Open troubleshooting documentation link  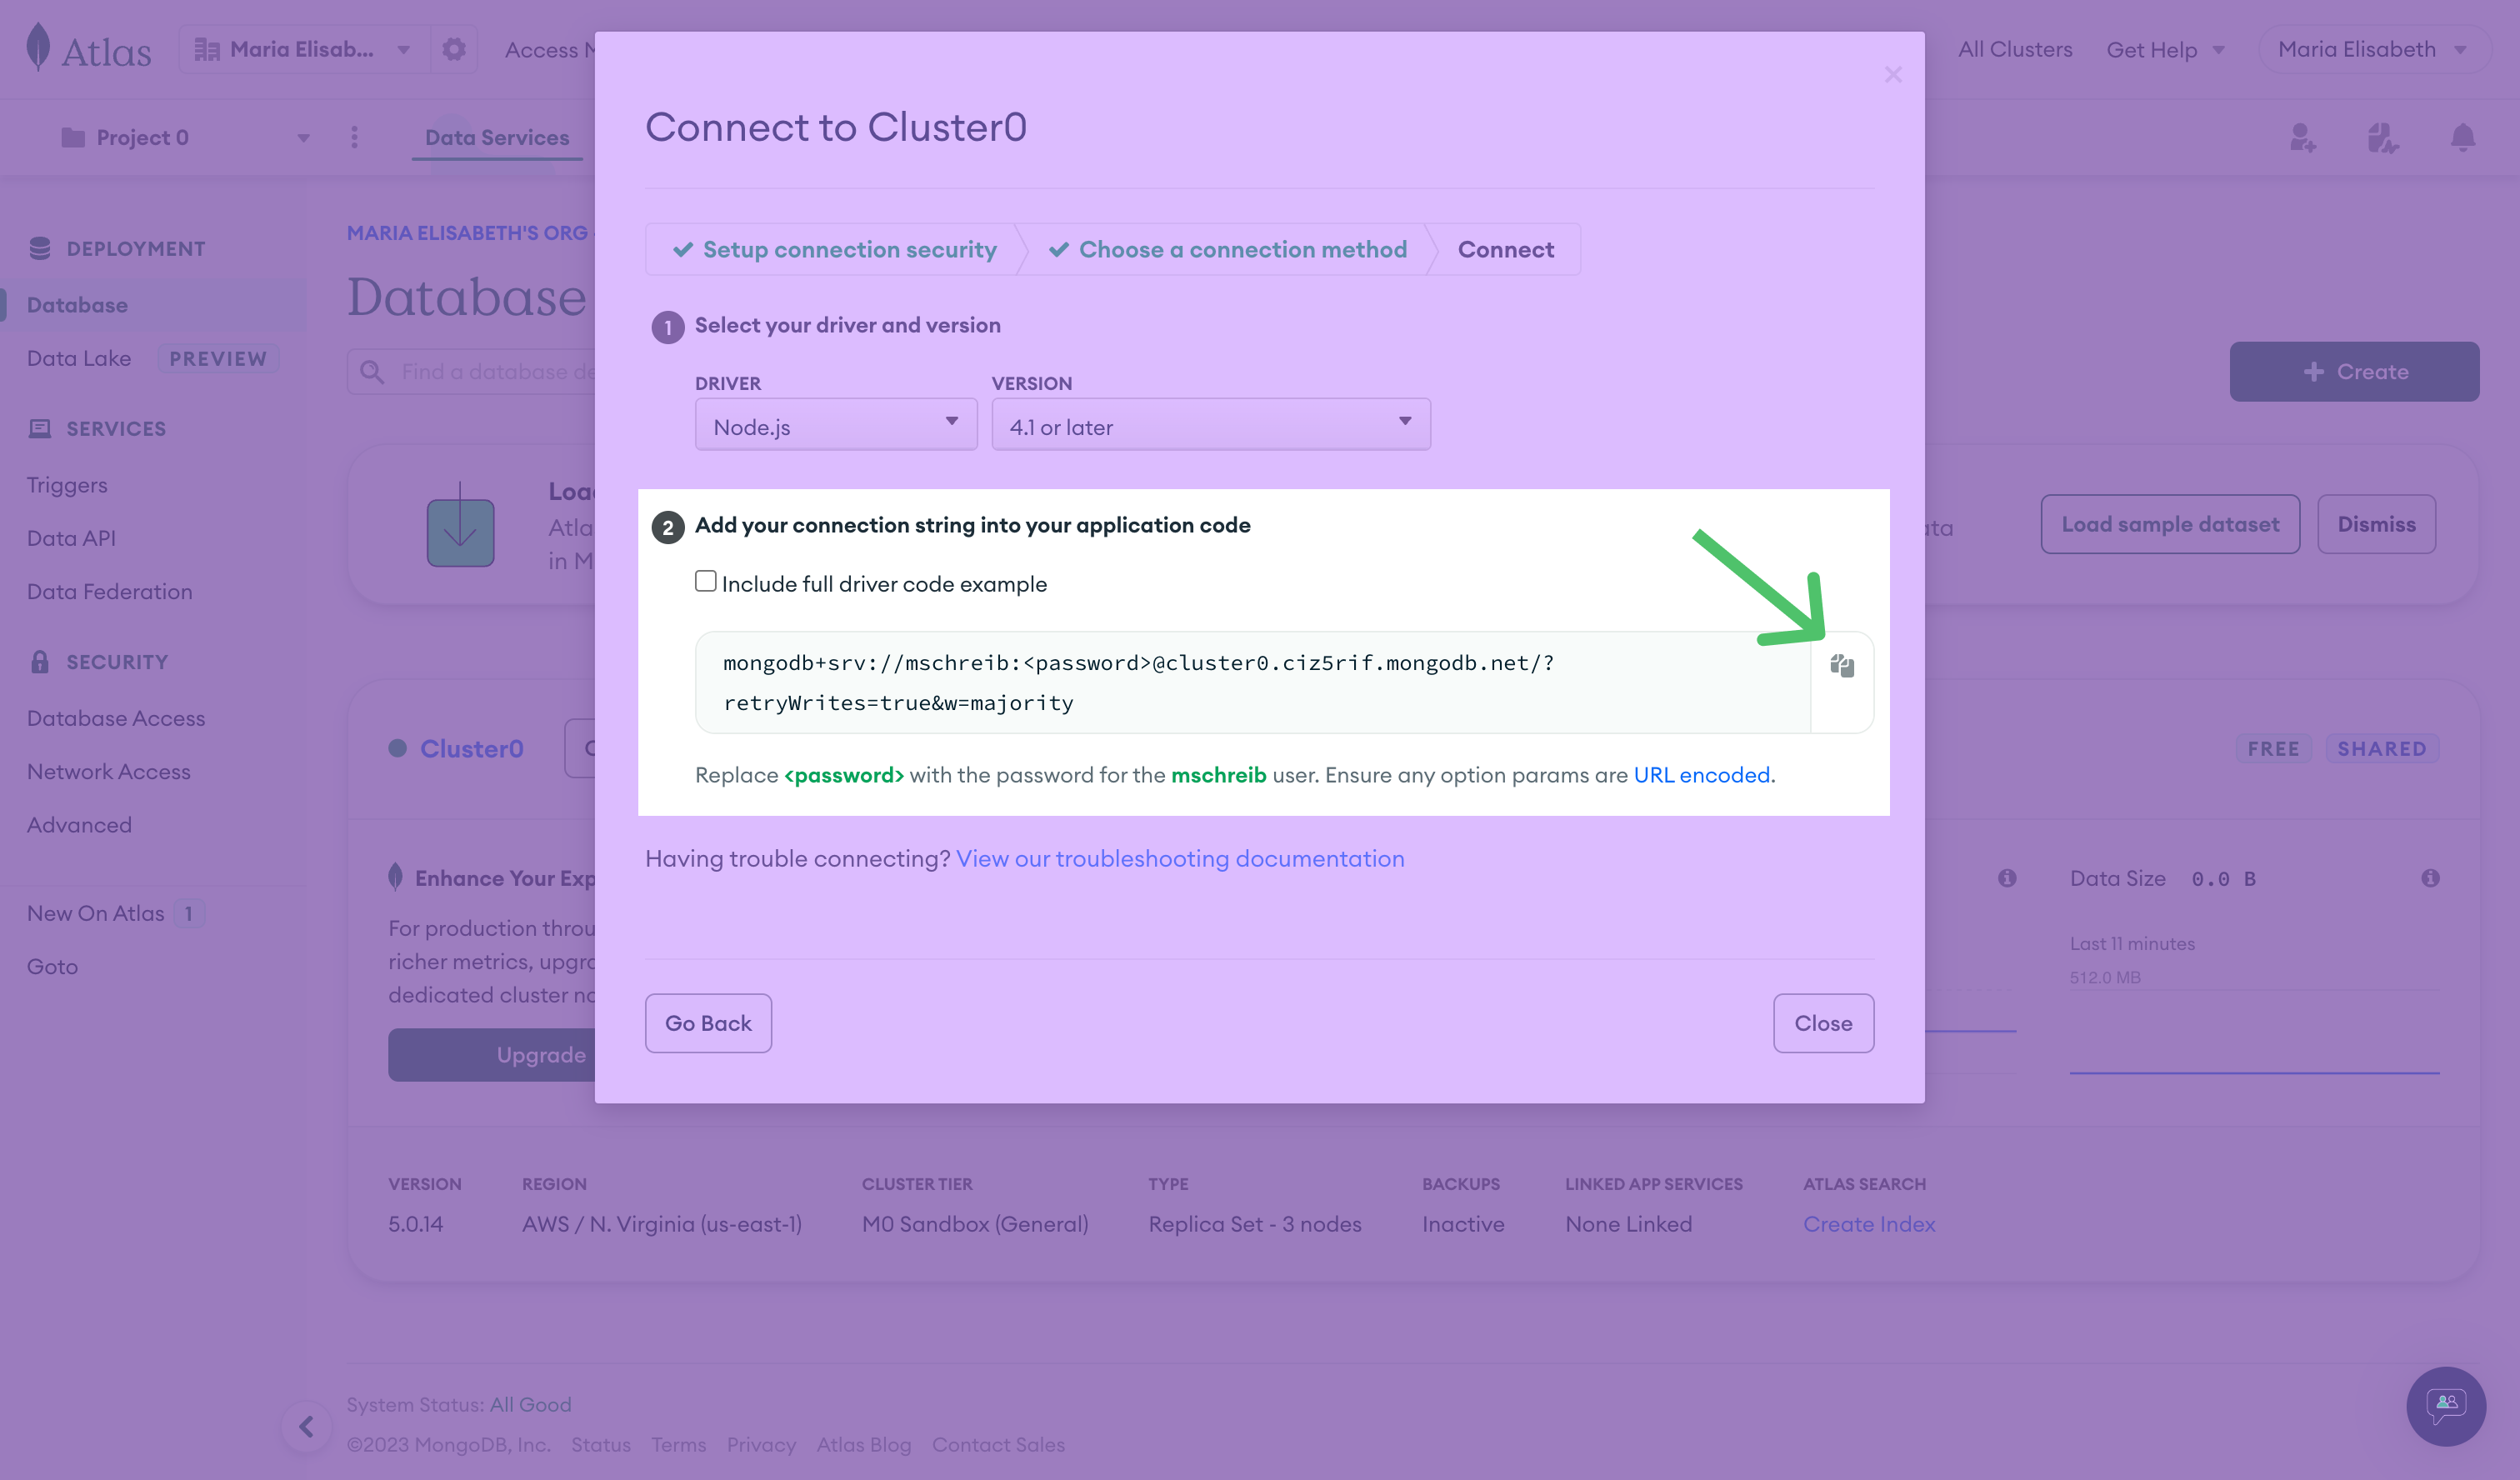pyautogui.click(x=1180, y=858)
